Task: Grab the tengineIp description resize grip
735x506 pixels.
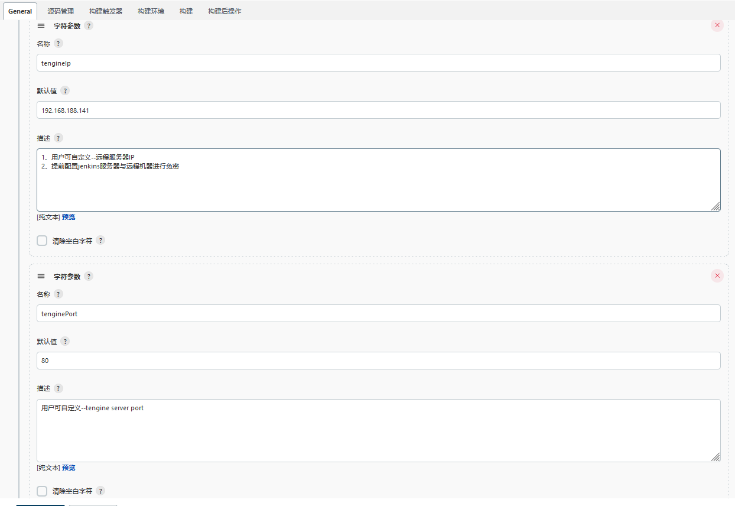Action: (716, 206)
